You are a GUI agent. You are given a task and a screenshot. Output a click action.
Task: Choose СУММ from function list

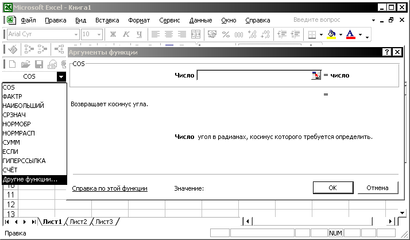pos(34,142)
